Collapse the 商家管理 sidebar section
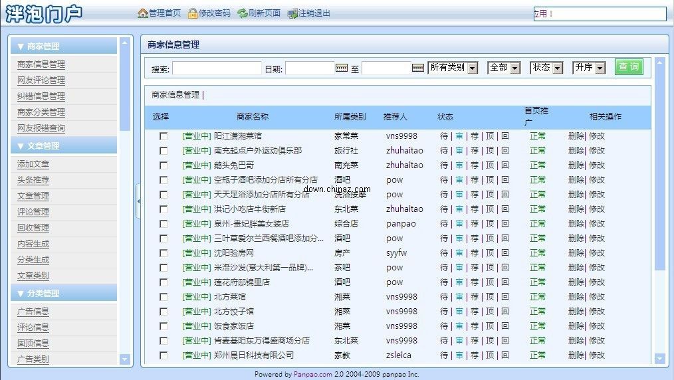The image size is (674, 380). click(64, 46)
